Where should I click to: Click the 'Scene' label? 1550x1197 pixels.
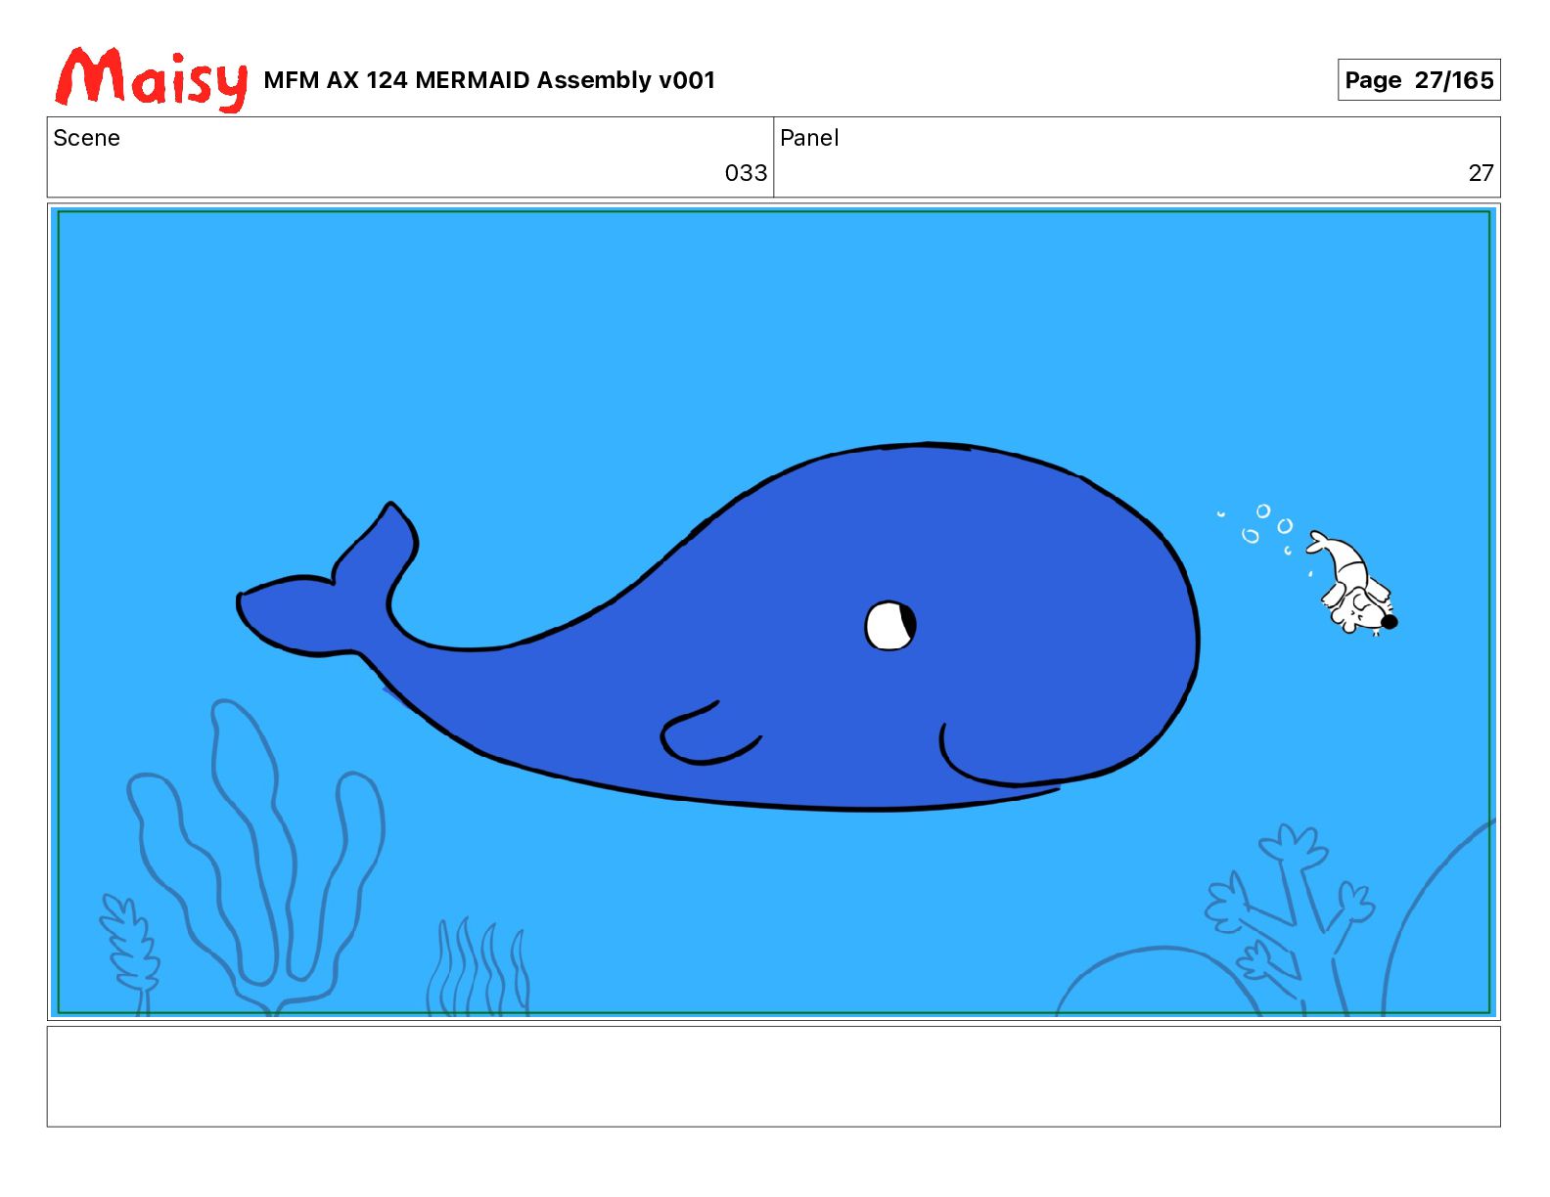(x=86, y=138)
